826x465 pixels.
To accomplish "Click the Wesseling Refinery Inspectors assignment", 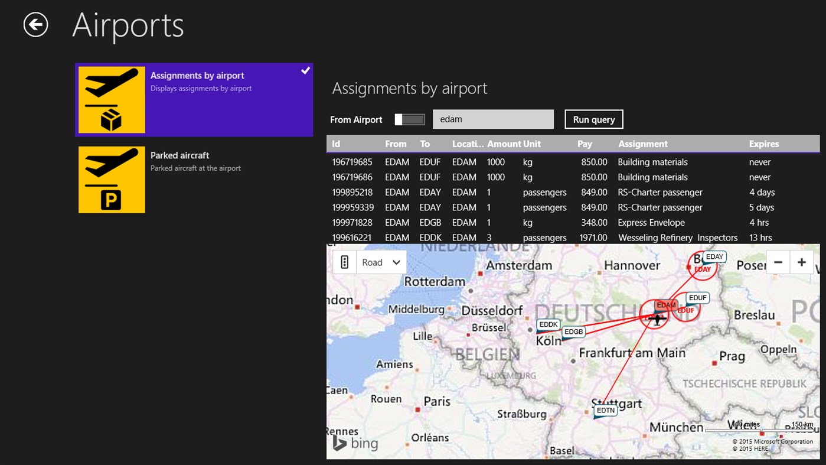I will [x=678, y=238].
